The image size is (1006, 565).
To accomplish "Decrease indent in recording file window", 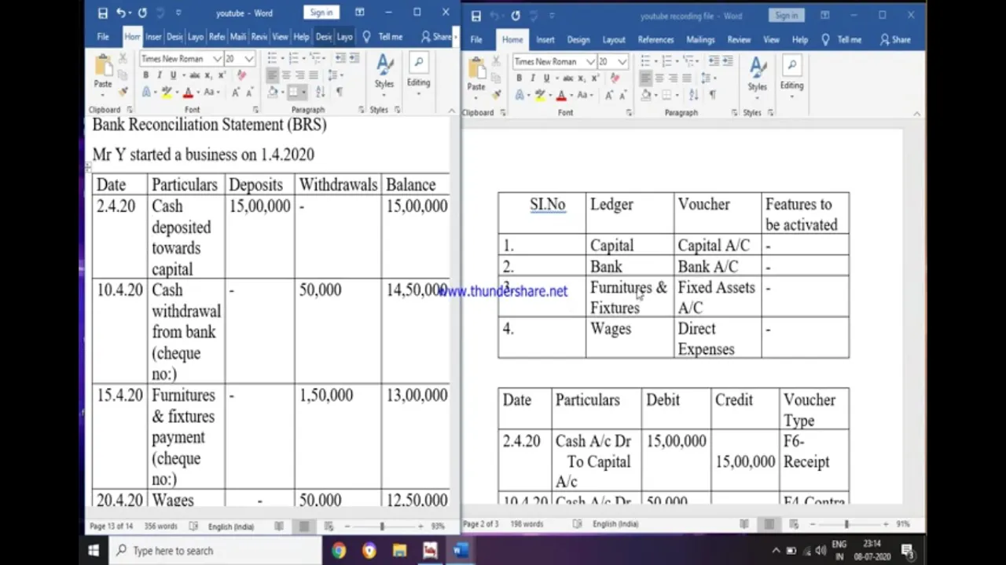I will [x=714, y=61].
